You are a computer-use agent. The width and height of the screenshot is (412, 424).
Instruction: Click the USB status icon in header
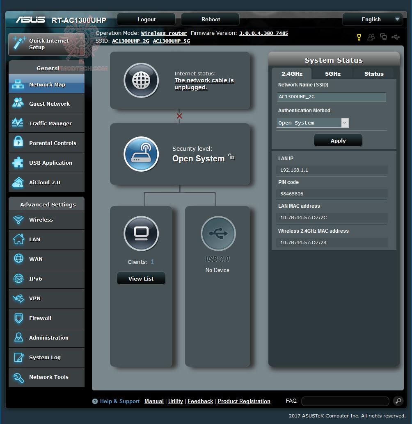396,37
